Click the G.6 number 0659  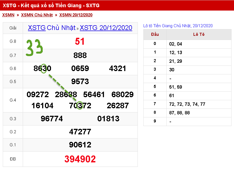tap(80, 69)
